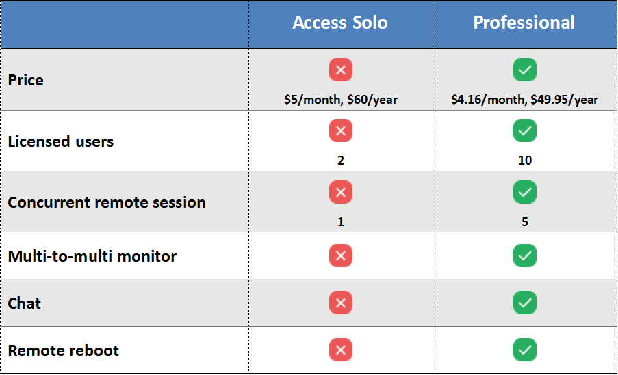This screenshot has width=618, height=375.
Task: Click the red X for Remote reboot
Action: pos(341,350)
